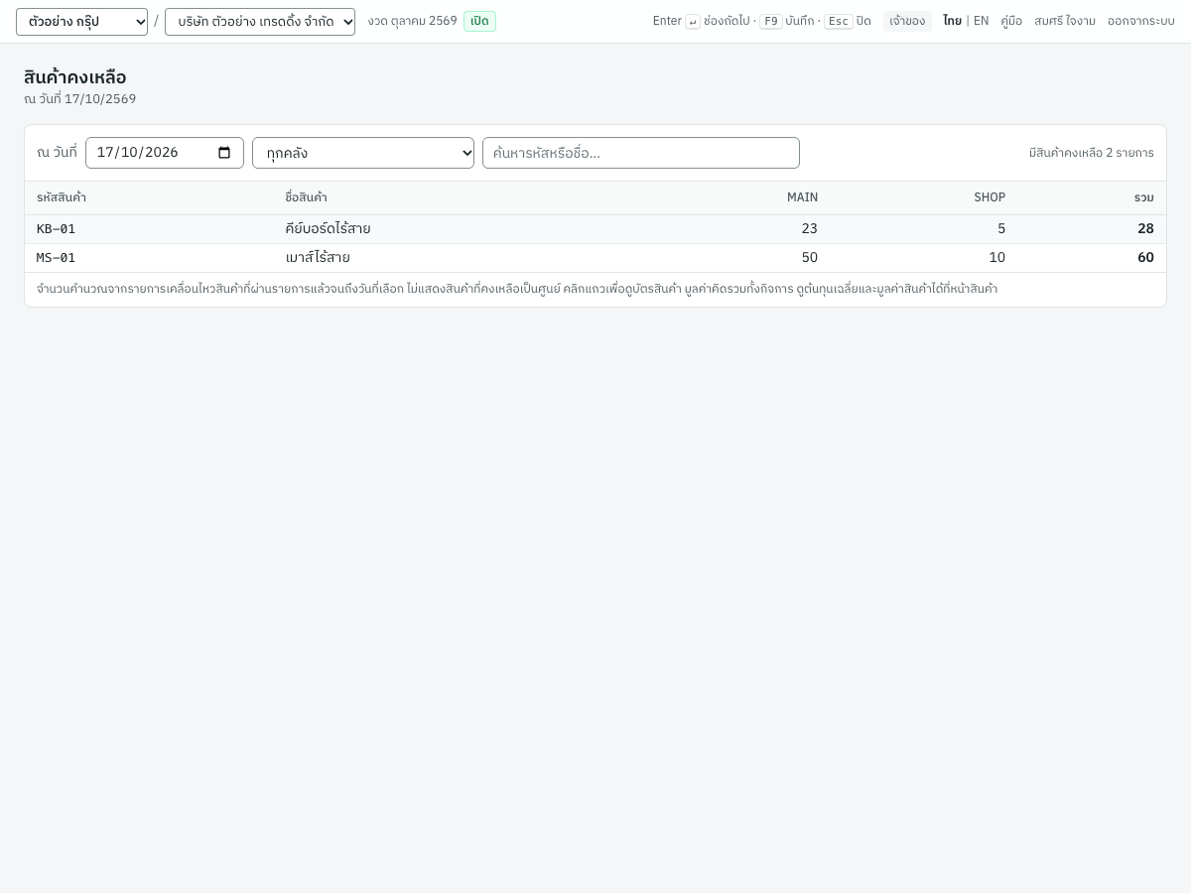The height and width of the screenshot is (893, 1191).
Task: Click the รวม total column header
Action: click(1144, 197)
